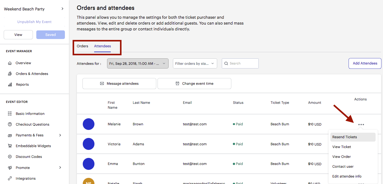Image resolution: width=383 pixels, height=184 pixels.
Task: Click the Basic Information list icon
Action: (x=10, y=114)
